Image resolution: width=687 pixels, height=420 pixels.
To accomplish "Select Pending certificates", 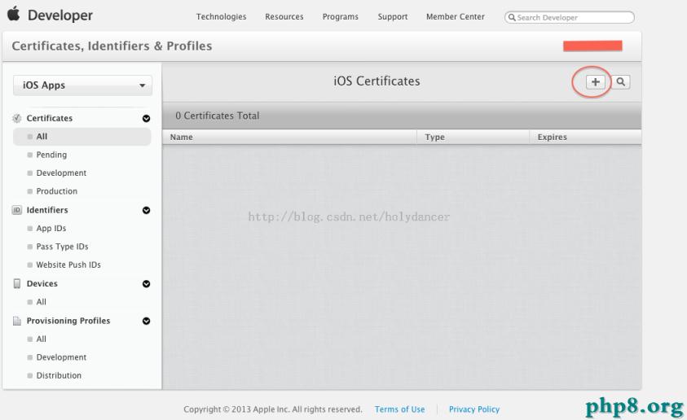I will point(51,155).
